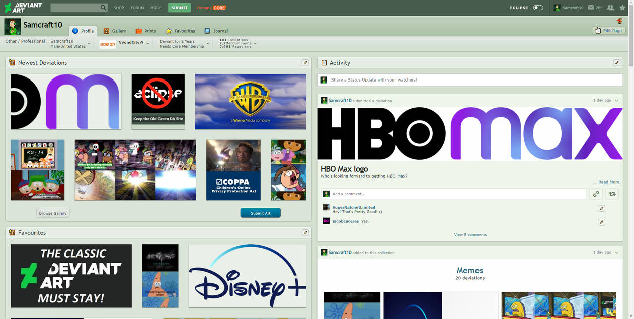Edit the Favourites widget via pencil icon

click(x=305, y=233)
